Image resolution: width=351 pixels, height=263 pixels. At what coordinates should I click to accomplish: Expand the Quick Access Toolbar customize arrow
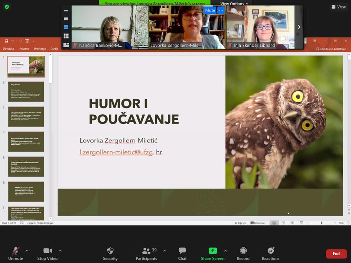coord(34,41)
